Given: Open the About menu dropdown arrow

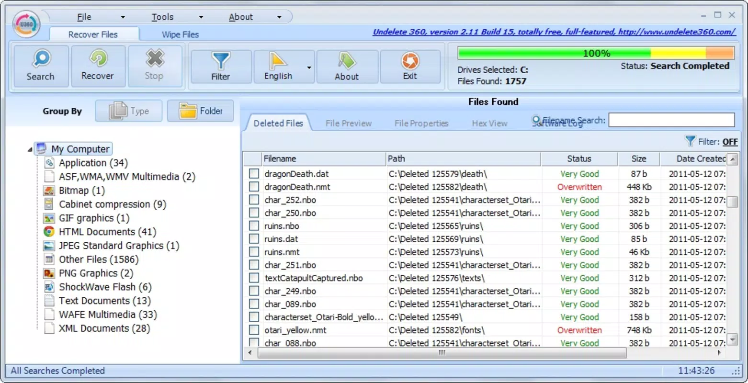Looking at the screenshot, I should point(279,17).
